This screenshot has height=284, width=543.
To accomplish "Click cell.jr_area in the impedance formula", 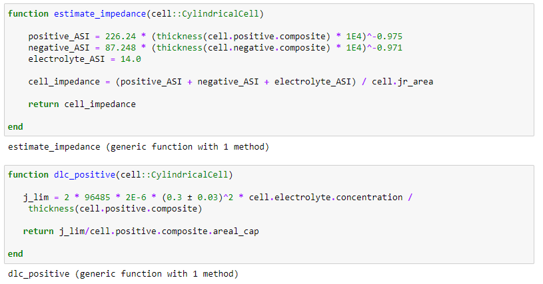I will pos(402,82).
